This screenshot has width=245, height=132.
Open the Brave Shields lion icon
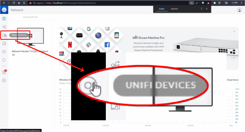[203, 3]
